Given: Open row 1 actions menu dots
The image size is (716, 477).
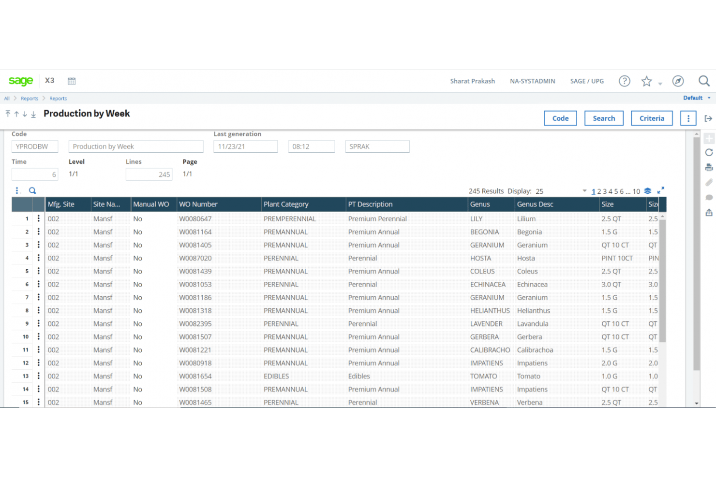Looking at the screenshot, I should point(39,218).
